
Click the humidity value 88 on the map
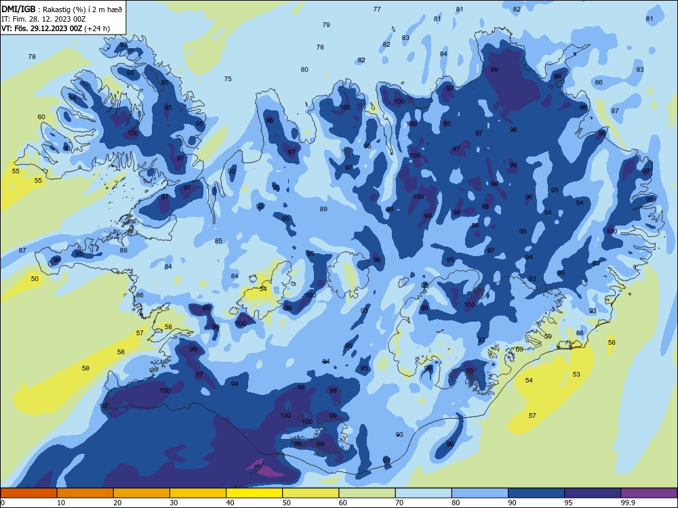click(x=580, y=333)
